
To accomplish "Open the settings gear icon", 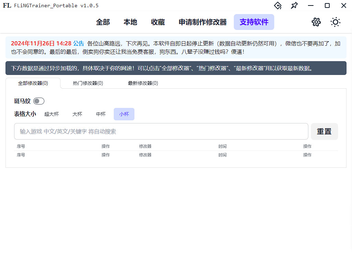I will pyautogui.click(x=316, y=22).
